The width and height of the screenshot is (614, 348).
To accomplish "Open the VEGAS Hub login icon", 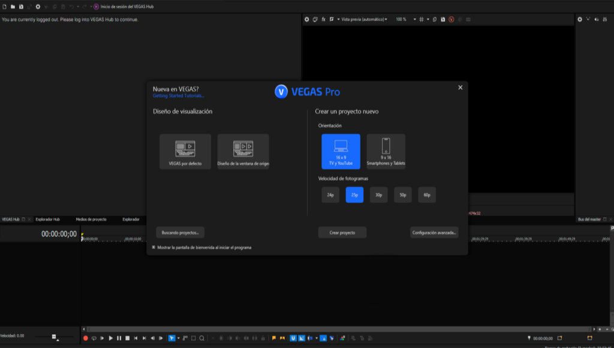I will click(x=96, y=7).
